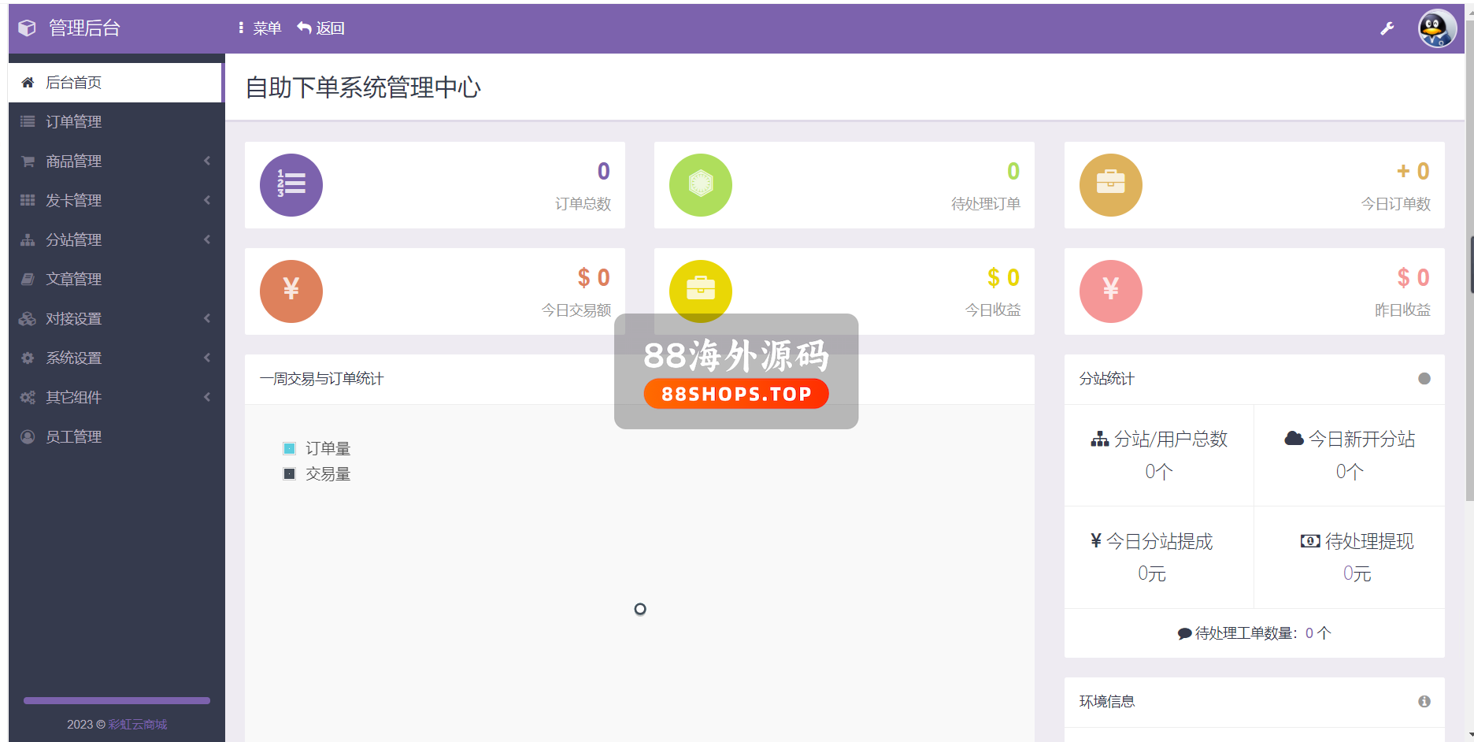Expand the 发卡管理 sidebar submenu

(x=117, y=200)
